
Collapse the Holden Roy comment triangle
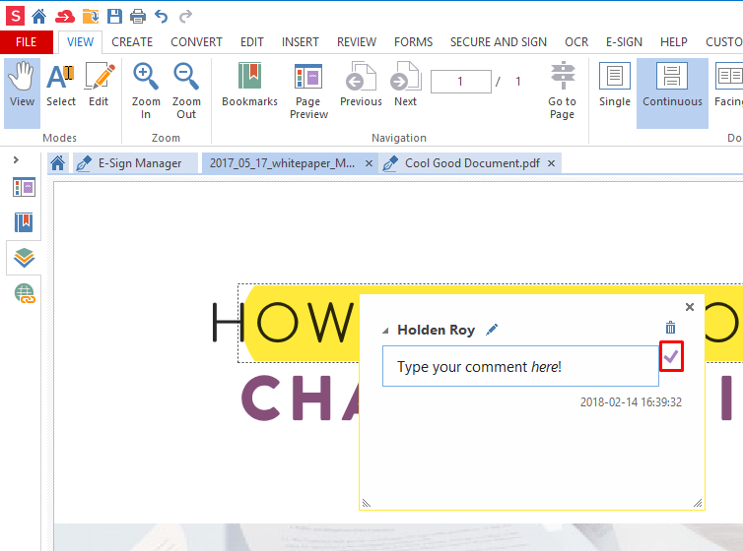pyautogui.click(x=386, y=331)
